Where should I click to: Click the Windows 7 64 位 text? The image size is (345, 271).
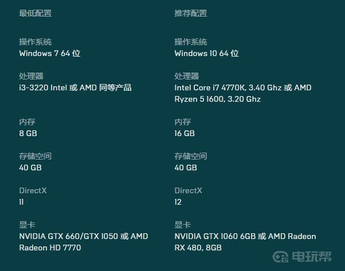click(x=50, y=53)
